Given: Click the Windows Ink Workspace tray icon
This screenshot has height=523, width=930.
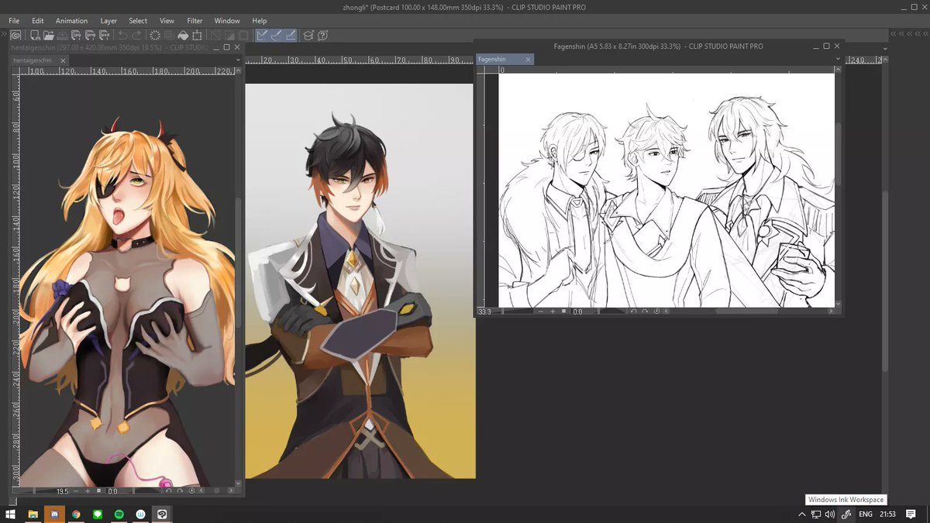Looking at the screenshot, I should [846, 514].
